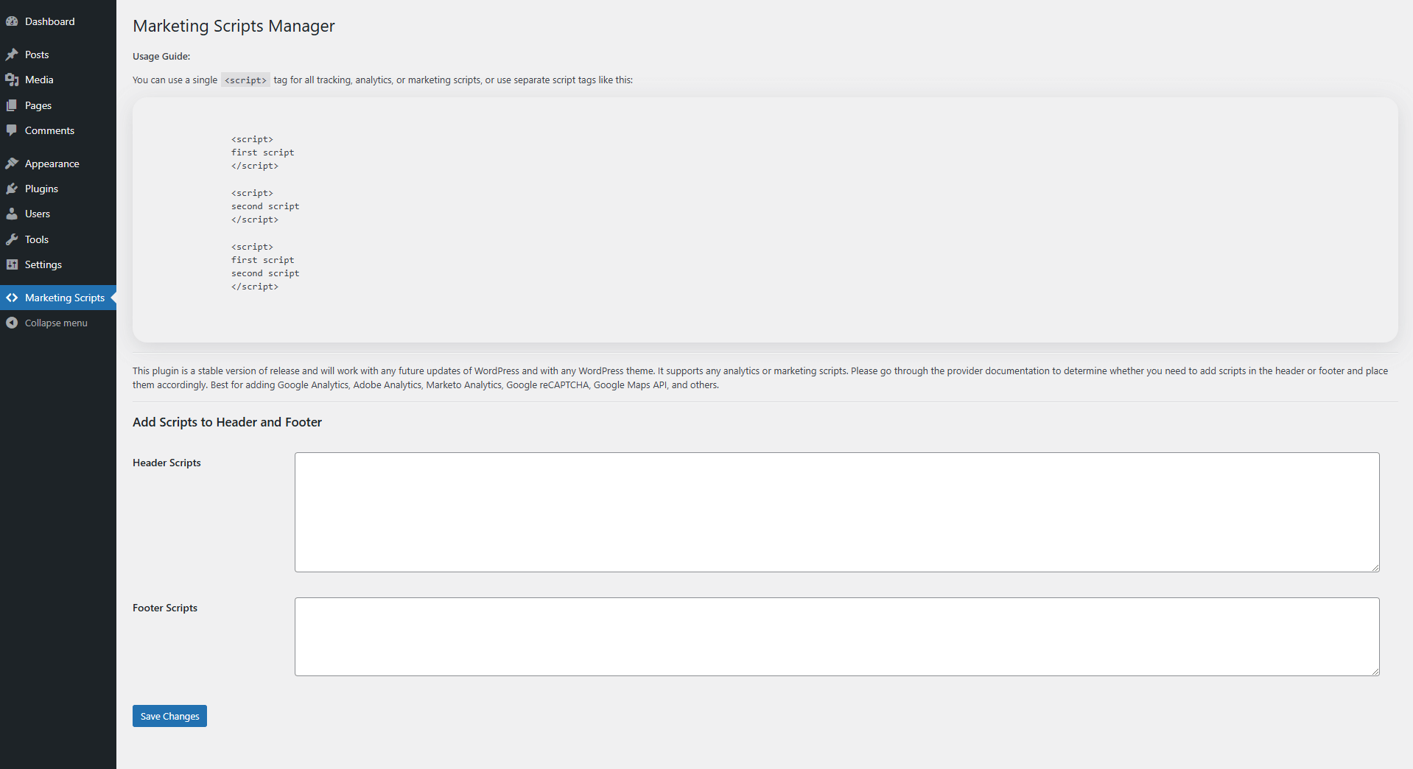Open the Appearance menu item
Screen dimensions: 1413x769
[52, 164]
